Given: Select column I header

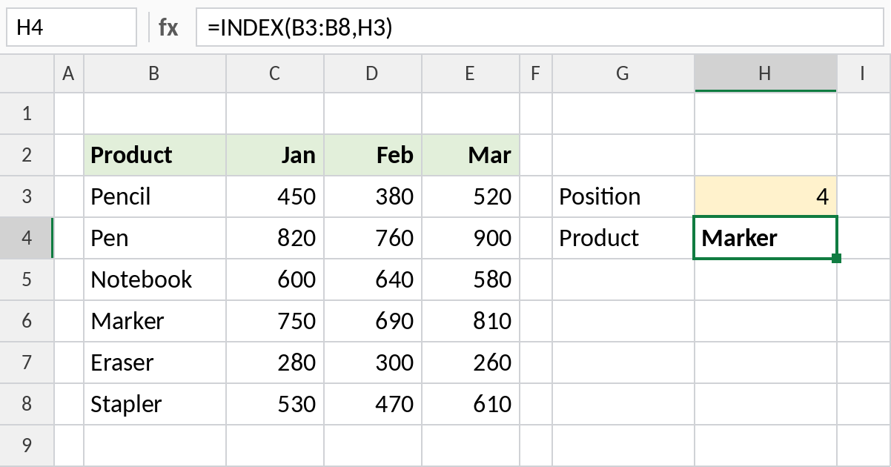Looking at the screenshot, I should coord(864,73).
